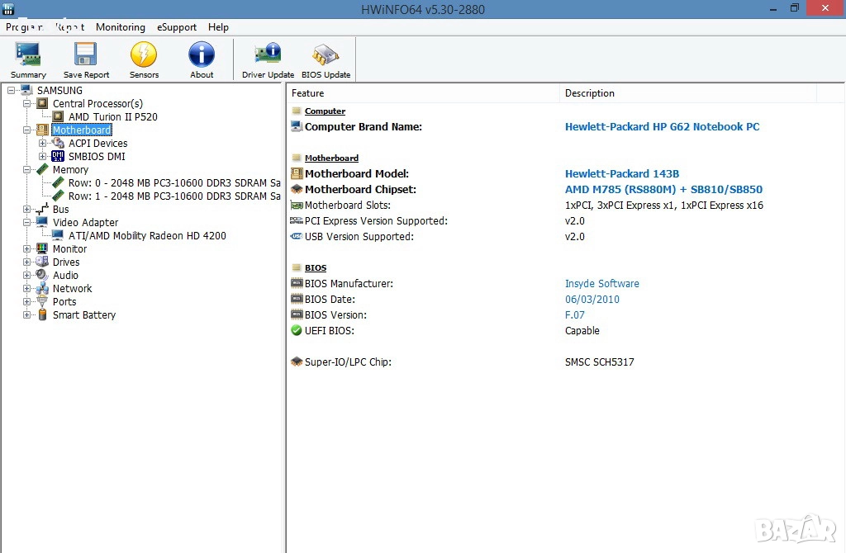Screen dimensions: 846x553
Task: Click the Description column header
Action: pyautogui.click(x=590, y=93)
